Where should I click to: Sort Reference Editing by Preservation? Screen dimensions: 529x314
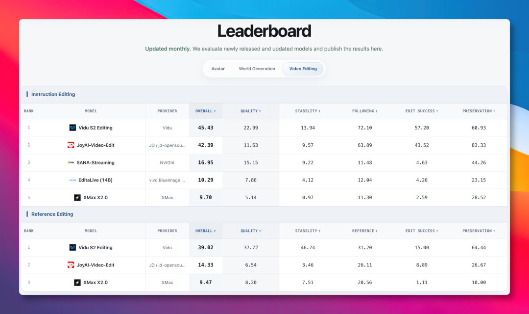[479, 231]
